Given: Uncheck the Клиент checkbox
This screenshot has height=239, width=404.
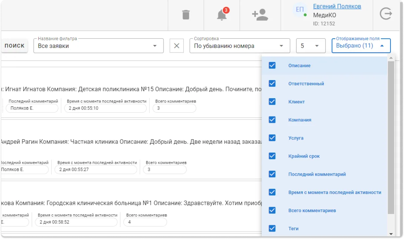Looking at the screenshot, I should [x=272, y=101].
